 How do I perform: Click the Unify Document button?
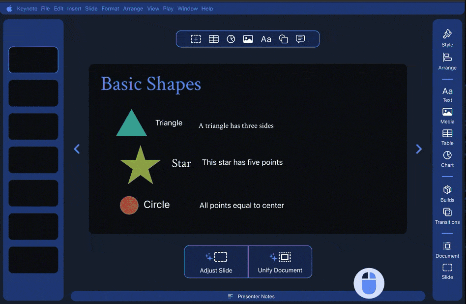point(280,262)
